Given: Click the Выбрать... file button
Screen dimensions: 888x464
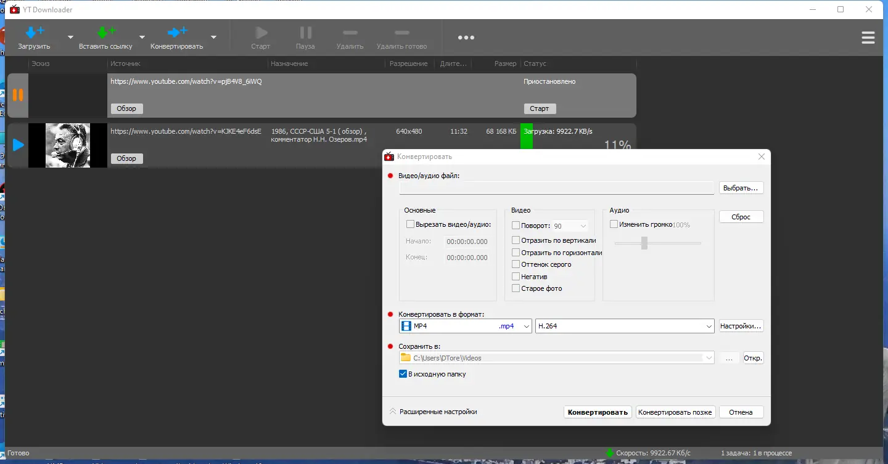Looking at the screenshot, I should [741, 188].
